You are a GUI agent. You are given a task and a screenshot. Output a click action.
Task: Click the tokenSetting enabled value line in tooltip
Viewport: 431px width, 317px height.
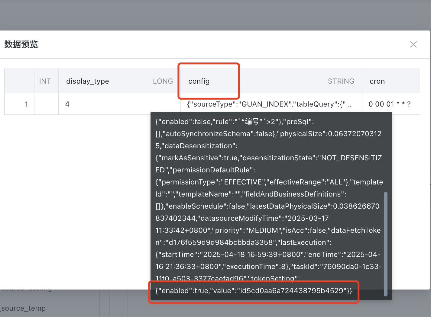(254, 291)
